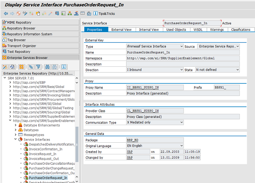
Task: Expand the Datatypes node
Action: click(x=15, y=130)
